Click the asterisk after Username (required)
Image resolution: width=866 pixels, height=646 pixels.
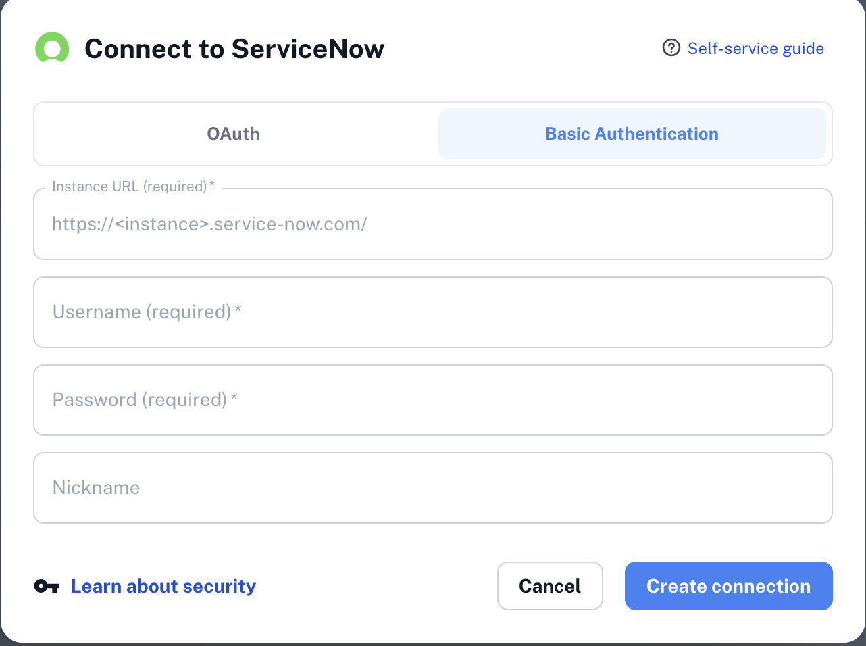(238, 309)
